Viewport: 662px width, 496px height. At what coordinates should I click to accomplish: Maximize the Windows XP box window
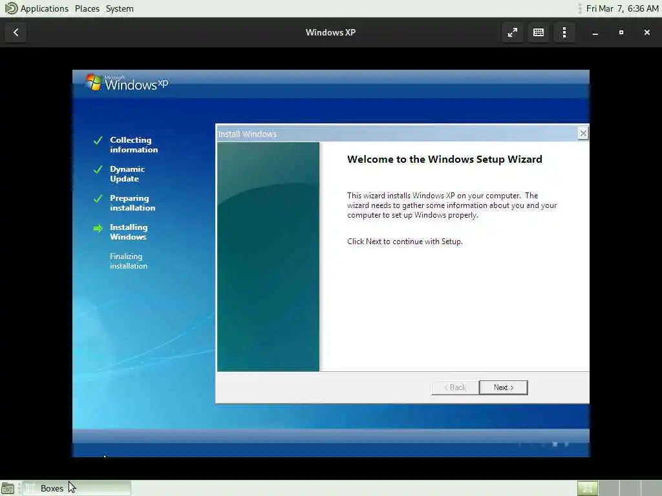tap(621, 32)
